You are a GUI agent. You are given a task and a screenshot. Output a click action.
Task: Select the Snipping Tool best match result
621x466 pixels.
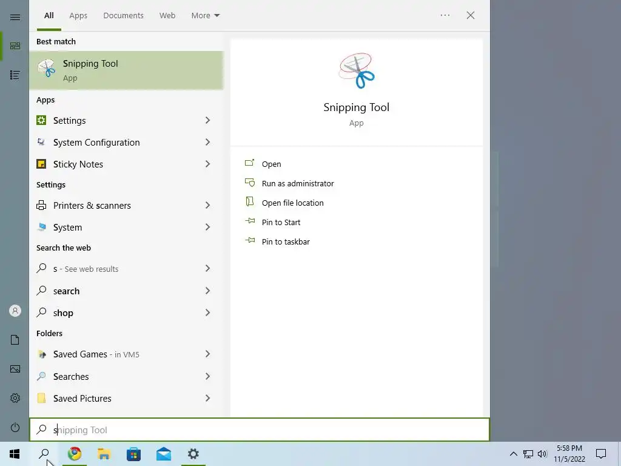(126, 70)
